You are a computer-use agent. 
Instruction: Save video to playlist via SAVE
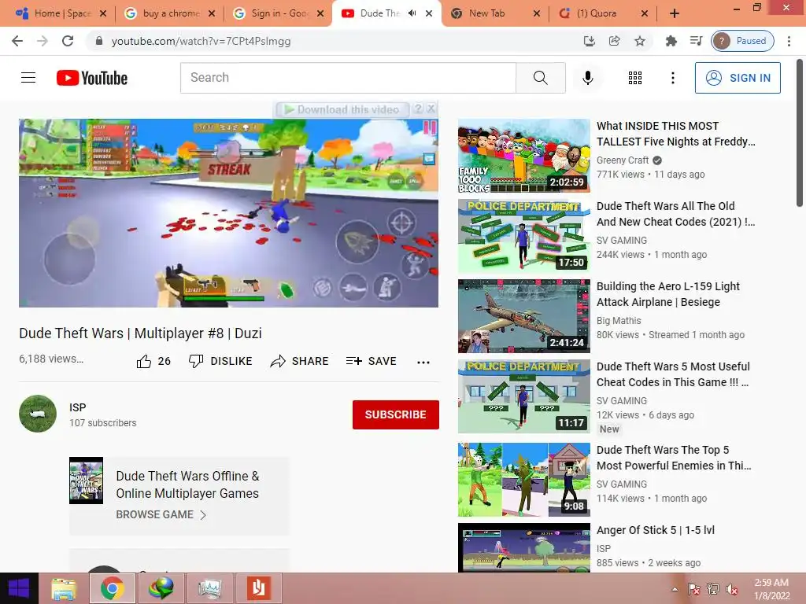tap(372, 361)
